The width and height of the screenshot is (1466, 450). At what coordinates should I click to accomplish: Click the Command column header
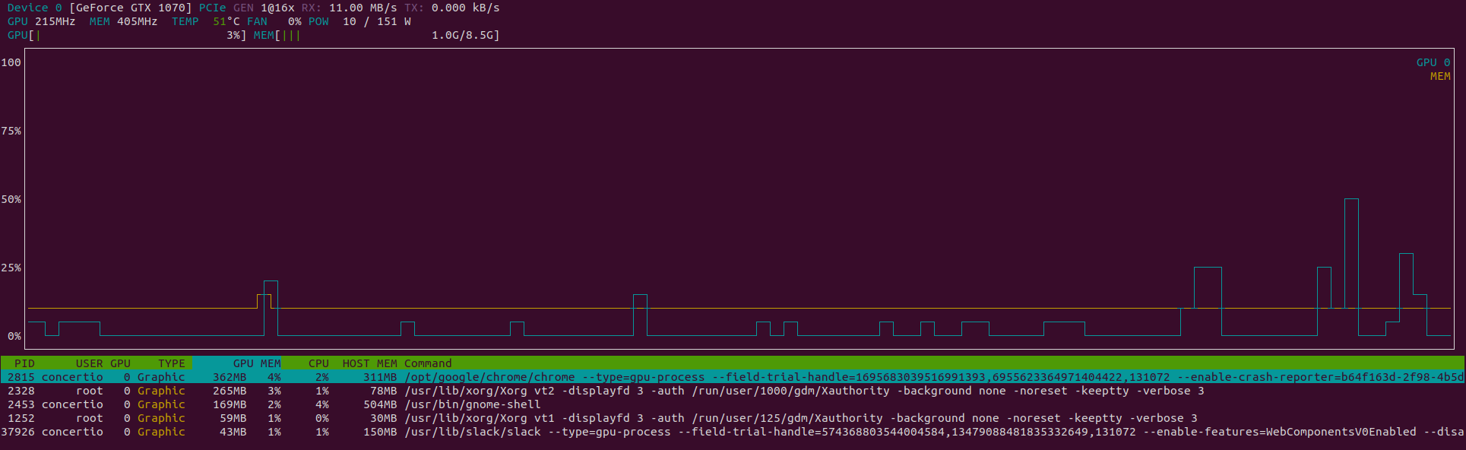[x=428, y=363]
